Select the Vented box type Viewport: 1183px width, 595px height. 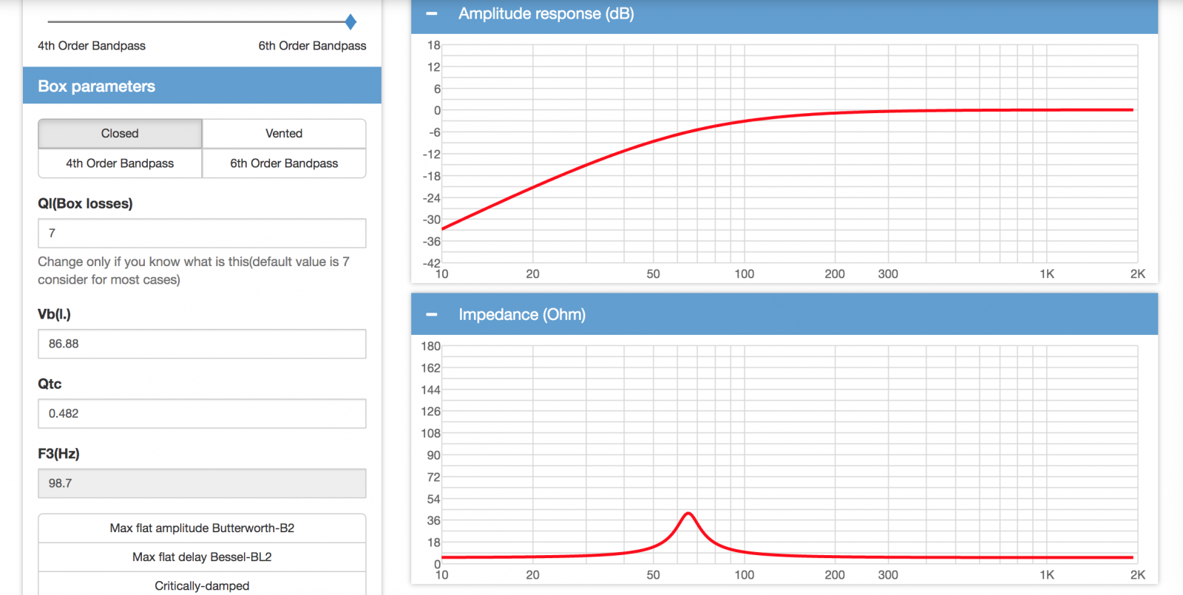[284, 134]
